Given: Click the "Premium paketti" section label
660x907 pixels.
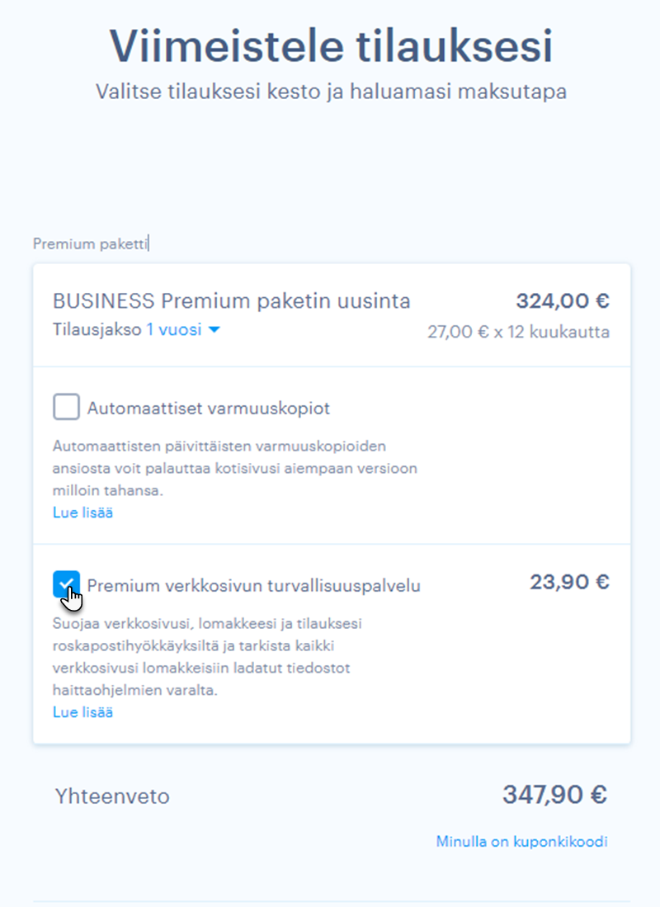Looking at the screenshot, I should [x=90, y=243].
